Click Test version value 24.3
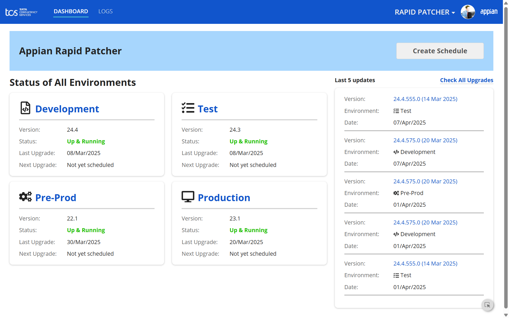509x318 pixels. click(235, 130)
